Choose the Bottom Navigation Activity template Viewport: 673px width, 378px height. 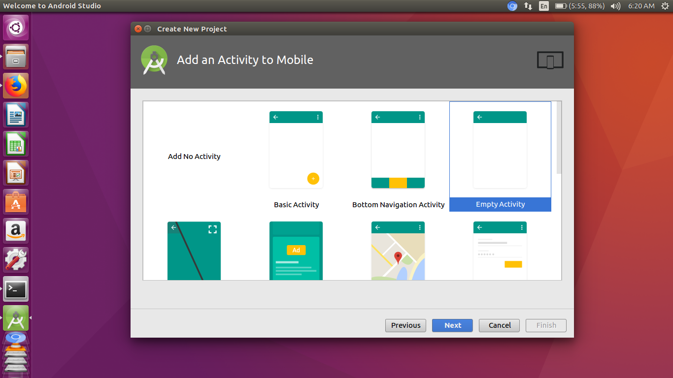coord(398,150)
